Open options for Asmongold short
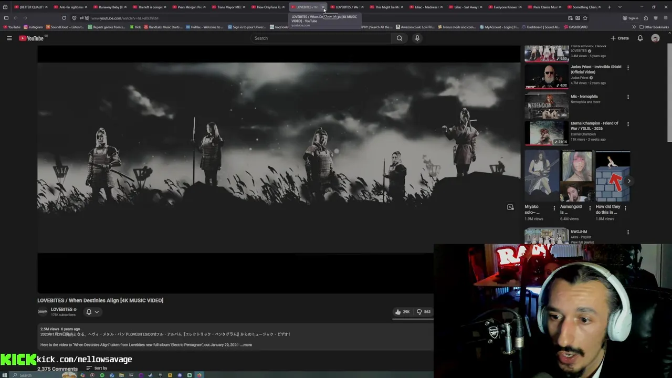The image size is (672, 378). tap(590, 208)
